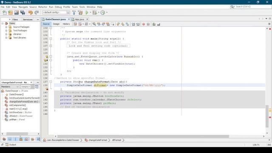Toggle Navigator javadoc window icon
The image size is (272, 153).
tap(37, 87)
